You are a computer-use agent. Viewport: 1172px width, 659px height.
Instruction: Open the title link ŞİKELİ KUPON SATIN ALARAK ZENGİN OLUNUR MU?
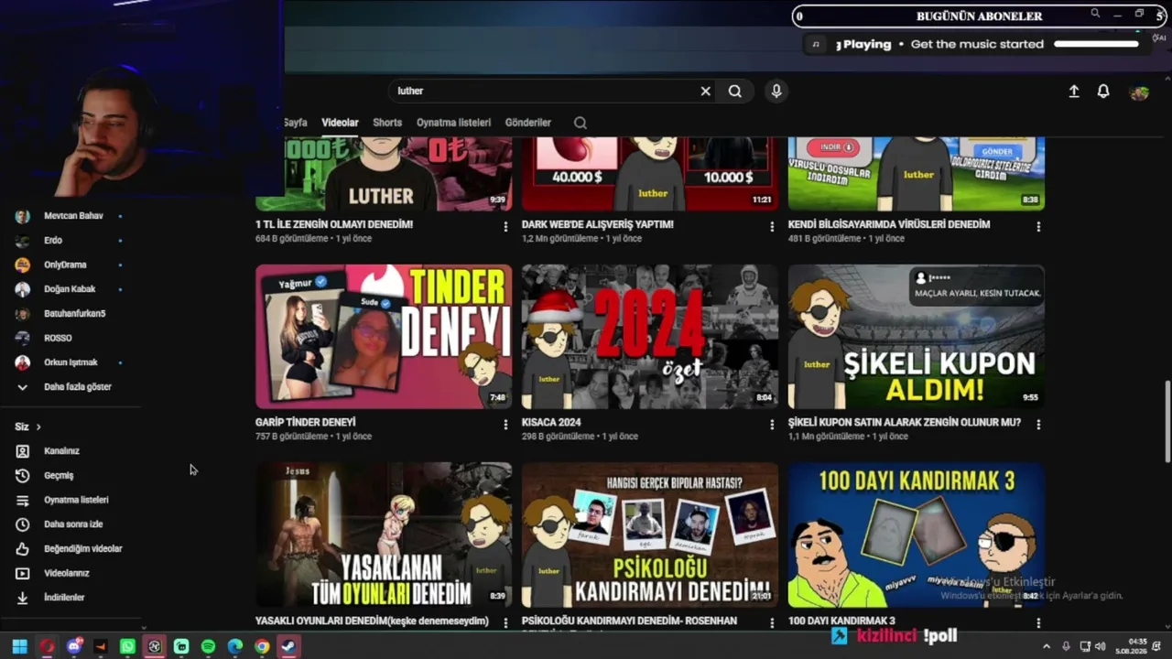click(x=905, y=423)
